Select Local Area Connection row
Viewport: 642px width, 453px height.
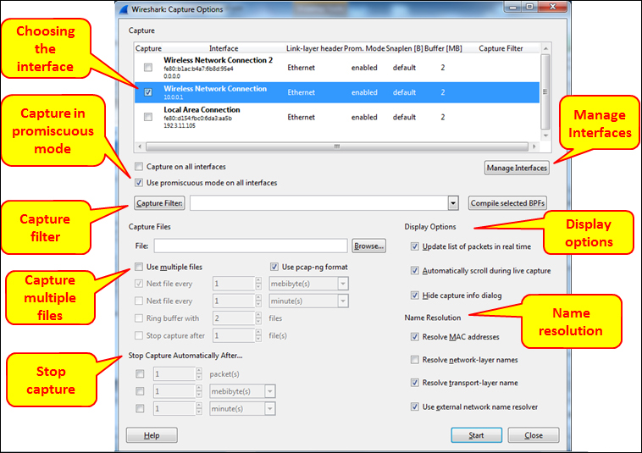337,117
